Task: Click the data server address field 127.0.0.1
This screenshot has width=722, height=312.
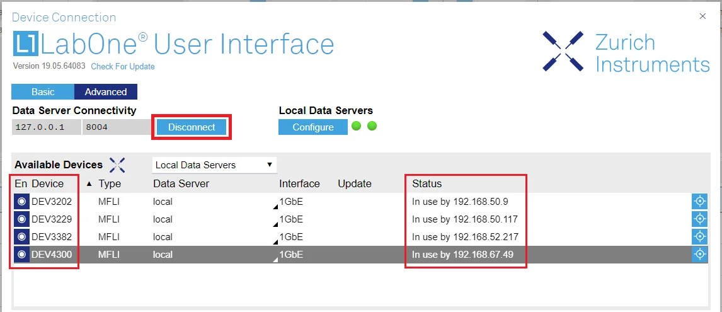Action: point(46,127)
